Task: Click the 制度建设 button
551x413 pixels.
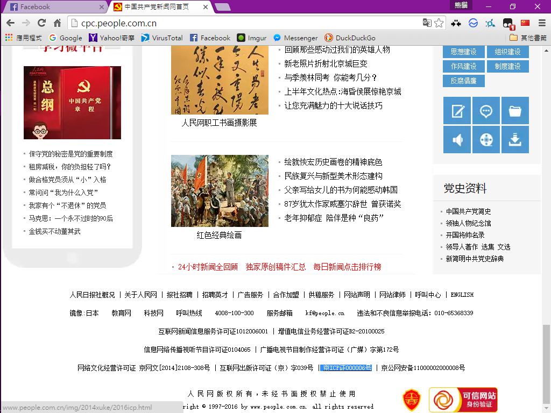Action: tap(507, 66)
